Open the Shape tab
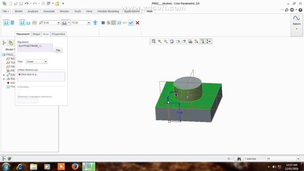Viewport: 304px width, 171px height. point(36,34)
